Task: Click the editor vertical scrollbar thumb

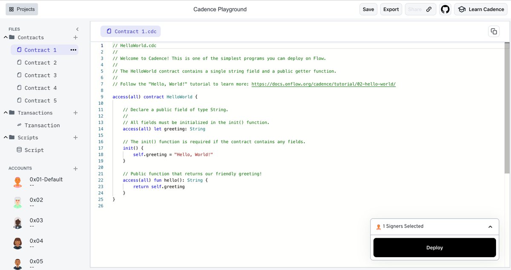Action: click(507, 108)
